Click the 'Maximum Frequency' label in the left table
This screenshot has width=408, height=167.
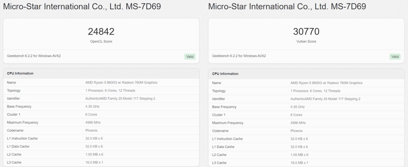(23, 122)
